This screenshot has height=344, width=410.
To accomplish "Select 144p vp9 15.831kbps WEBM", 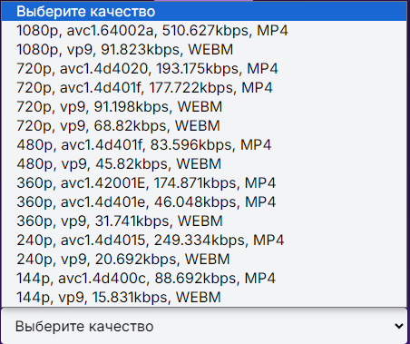I will tap(204, 298).
